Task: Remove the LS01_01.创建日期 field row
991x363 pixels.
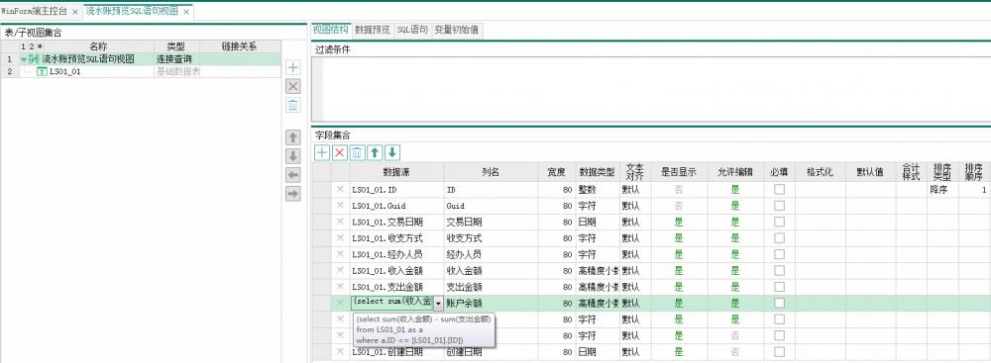Action: coord(340,352)
